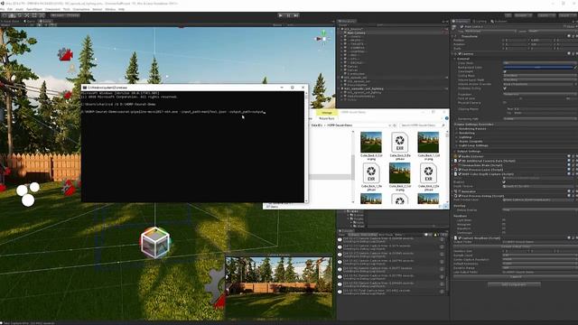Click the Capture Headbox script icon
The height and width of the screenshot is (325, 578).
(x=456, y=238)
